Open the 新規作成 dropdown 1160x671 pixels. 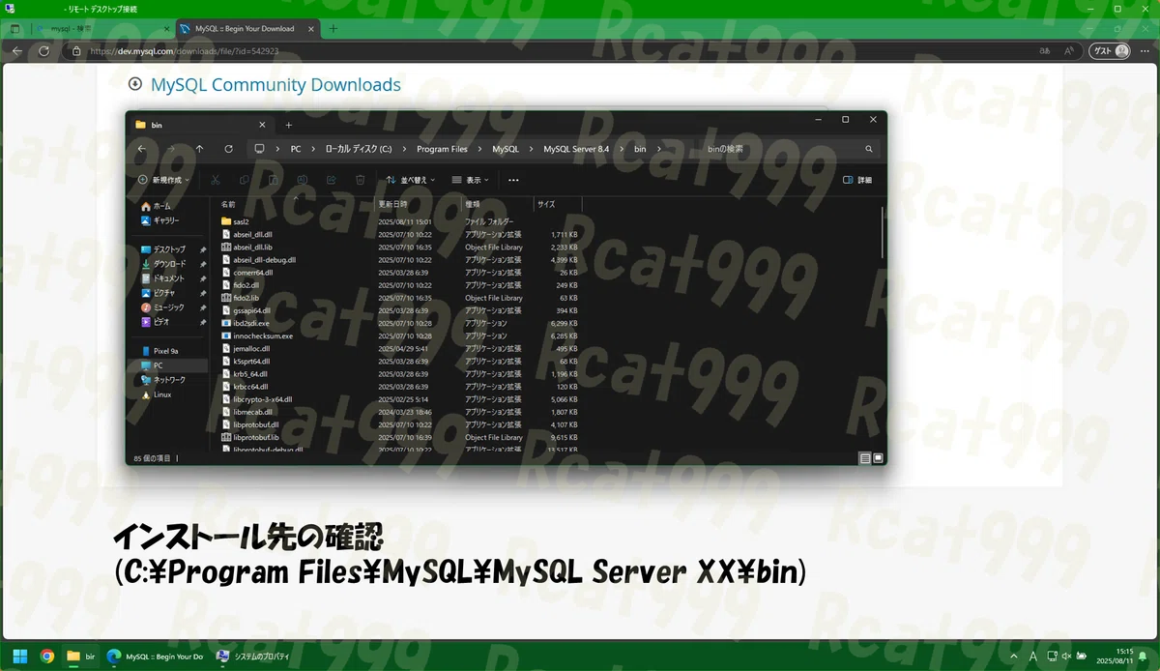pyautogui.click(x=164, y=180)
